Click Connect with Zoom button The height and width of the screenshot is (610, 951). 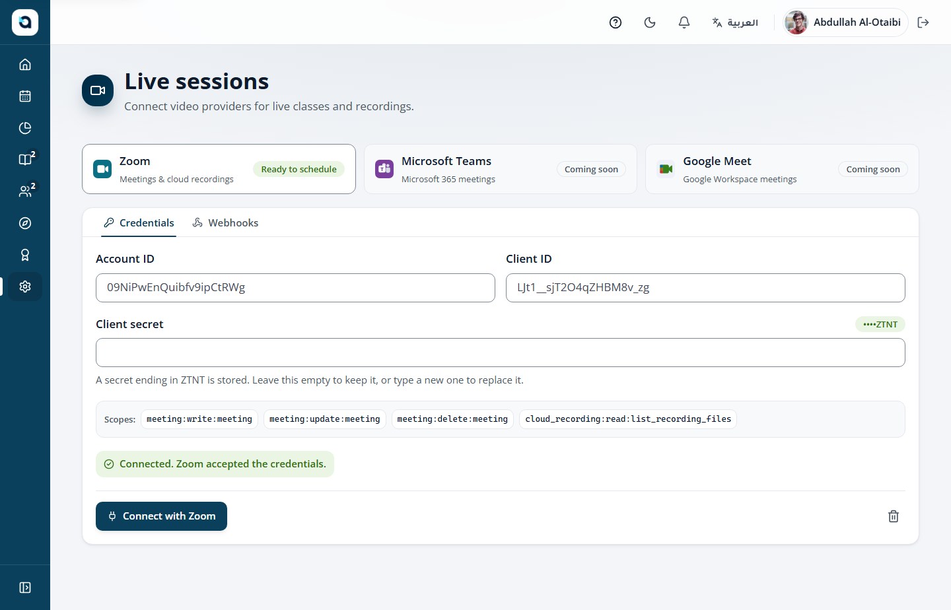pos(161,516)
